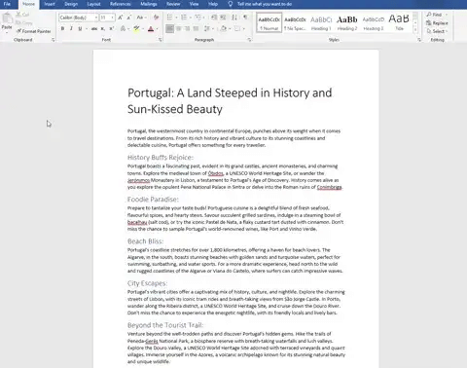Open the font name dropdown
This screenshot has height=368, width=467.
(96, 18)
